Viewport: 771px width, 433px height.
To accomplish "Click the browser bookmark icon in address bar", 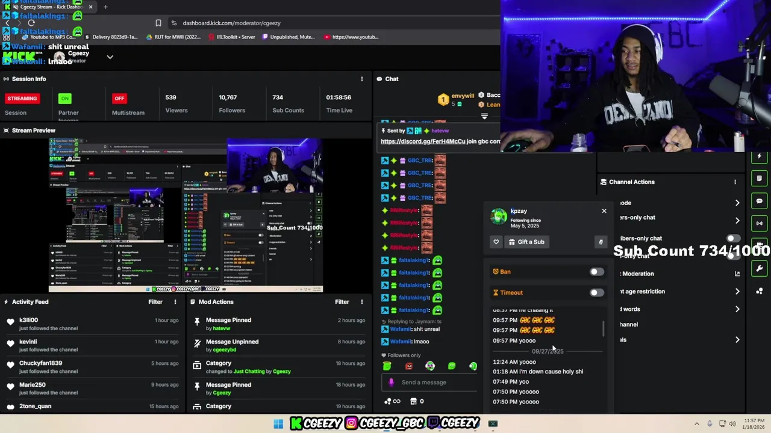I will (x=158, y=23).
